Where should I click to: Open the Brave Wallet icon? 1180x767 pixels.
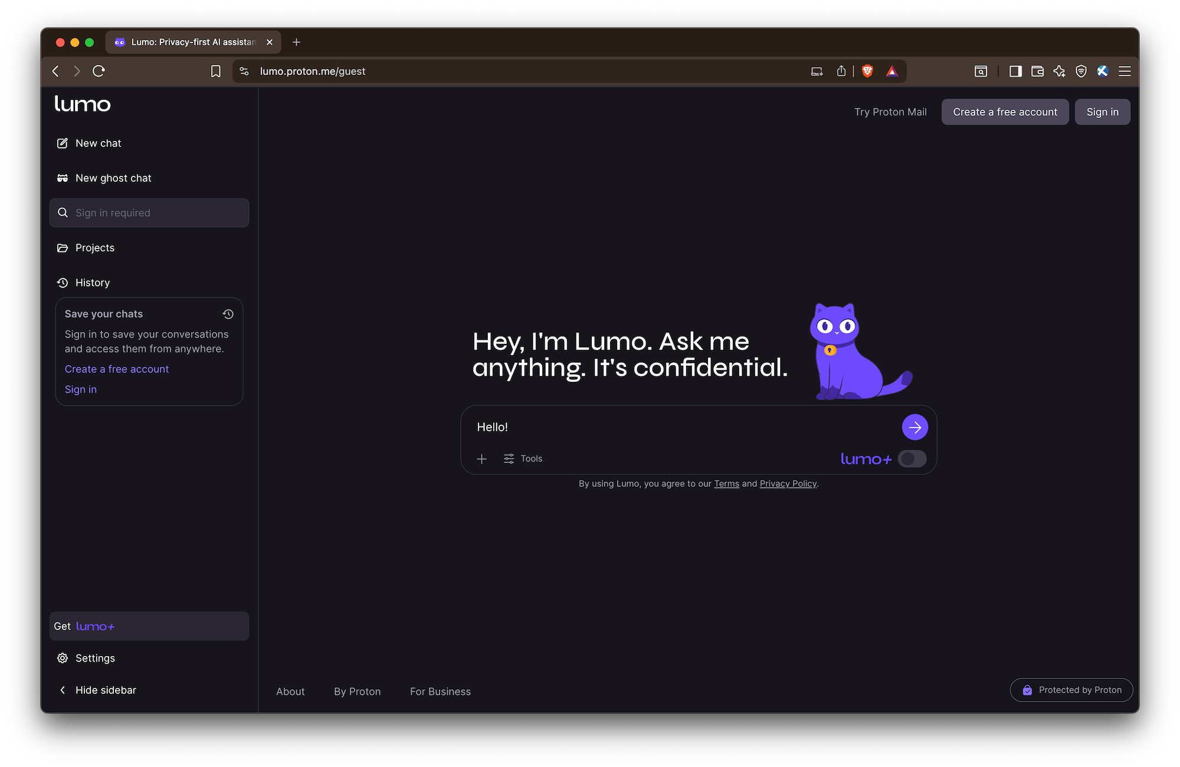[x=1037, y=71]
